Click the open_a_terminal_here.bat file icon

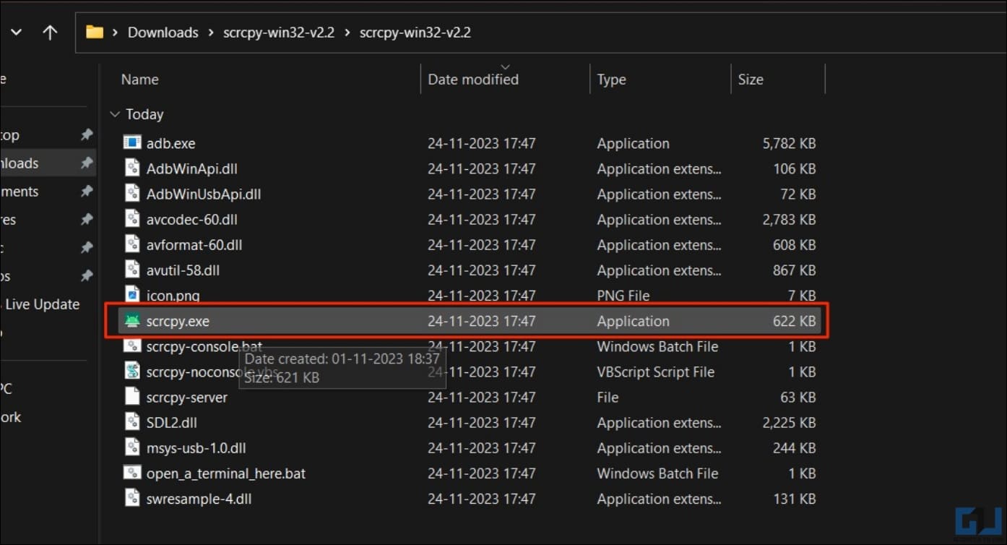click(132, 473)
